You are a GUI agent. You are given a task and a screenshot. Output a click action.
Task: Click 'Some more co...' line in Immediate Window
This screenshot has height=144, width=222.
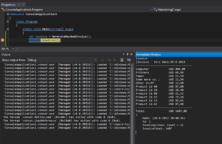(x=160, y=80)
